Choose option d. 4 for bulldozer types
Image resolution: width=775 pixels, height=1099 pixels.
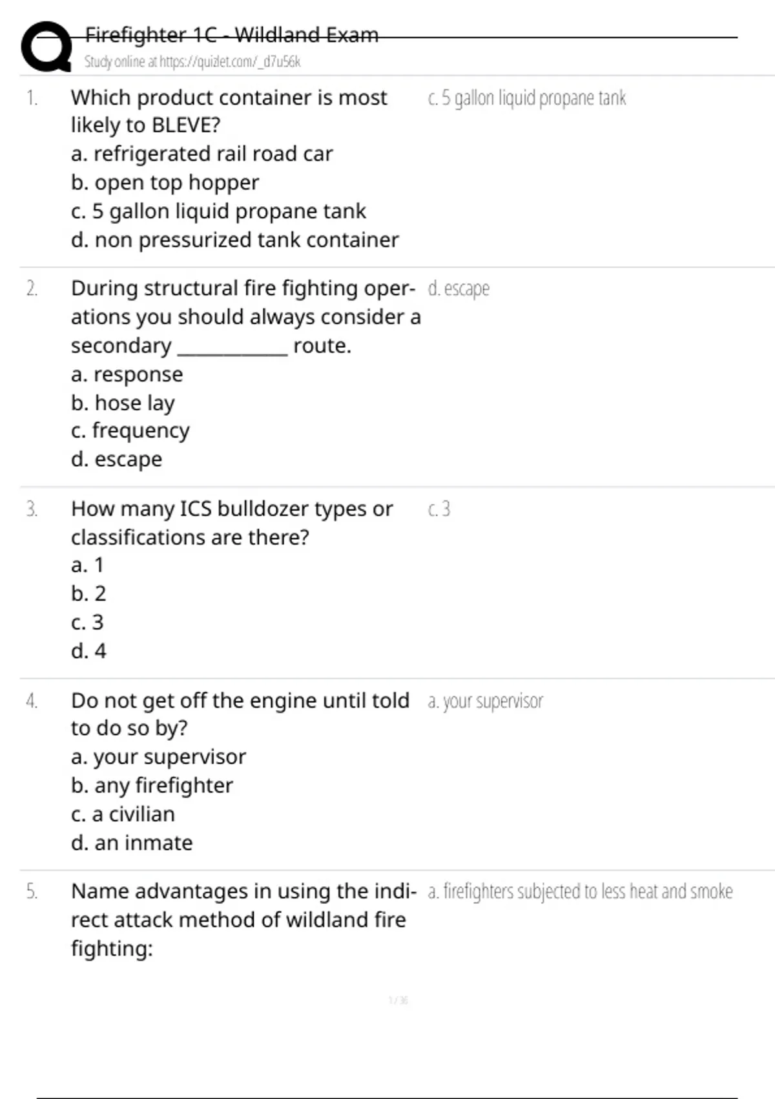88,651
